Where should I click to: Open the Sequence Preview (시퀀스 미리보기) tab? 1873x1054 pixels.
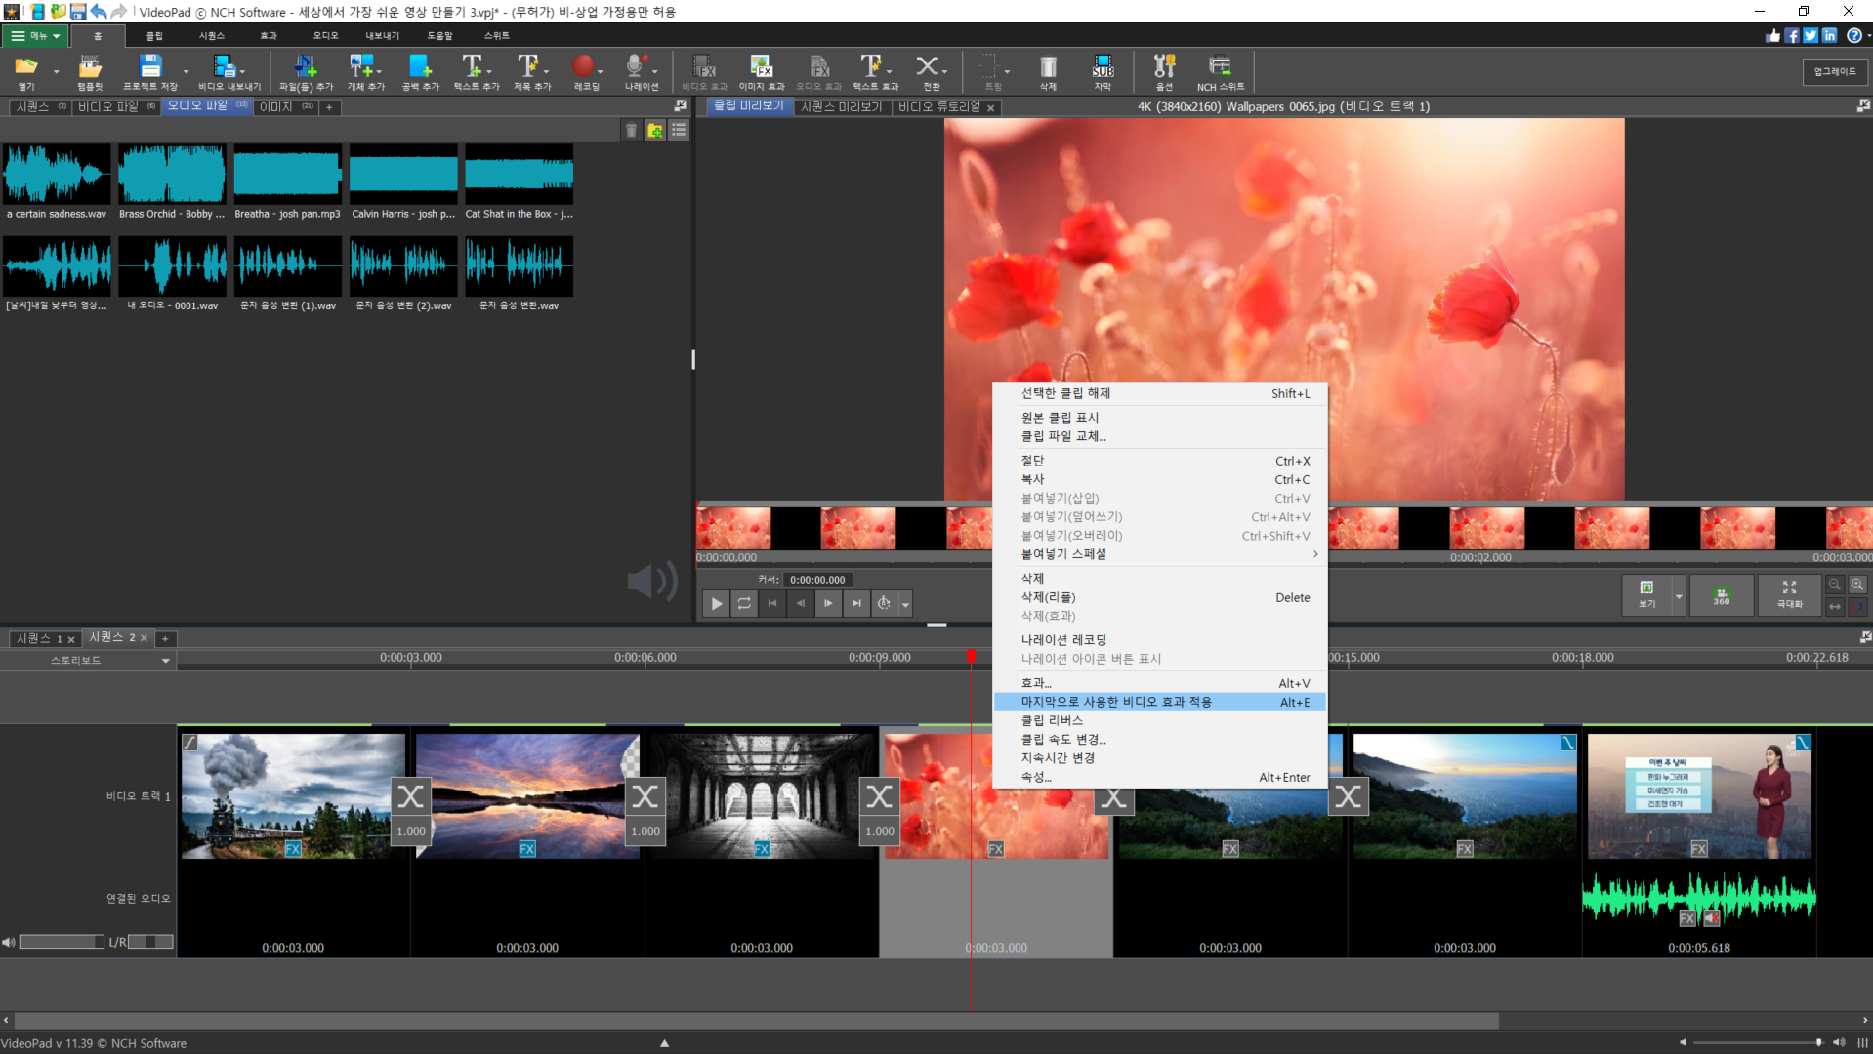pyautogui.click(x=841, y=107)
